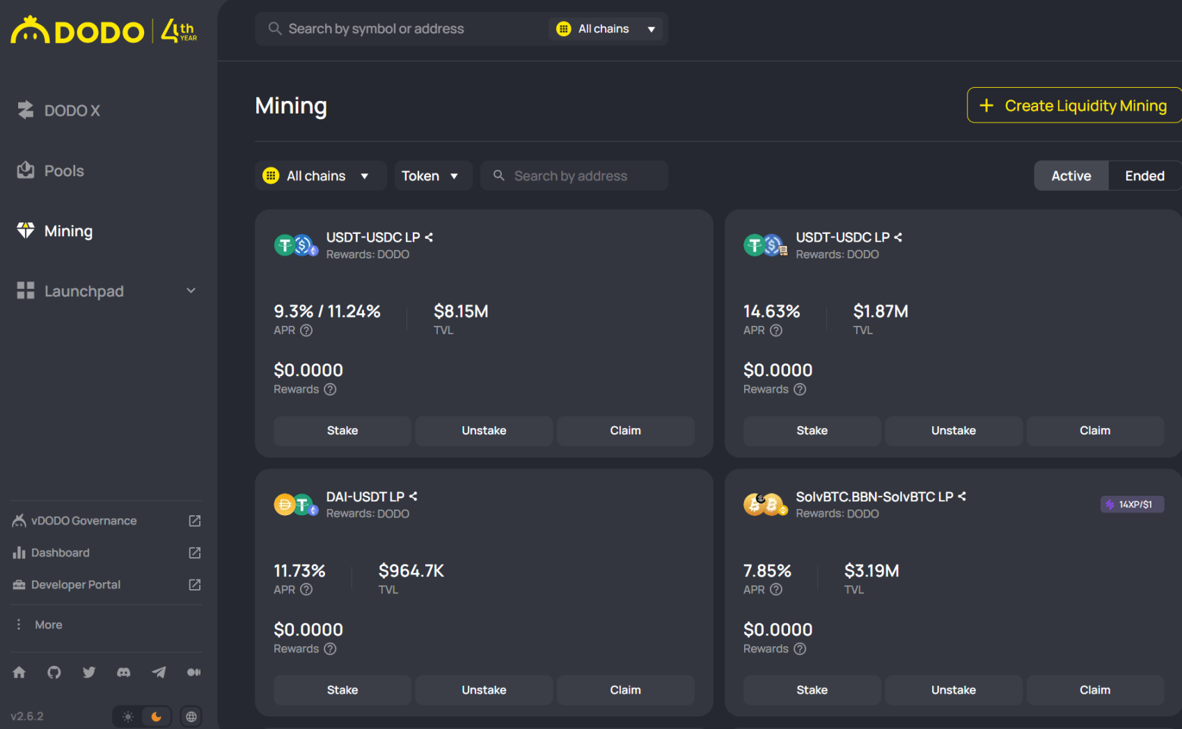The width and height of the screenshot is (1182, 729).
Task: Select Mining in the sidebar
Action: (x=54, y=230)
